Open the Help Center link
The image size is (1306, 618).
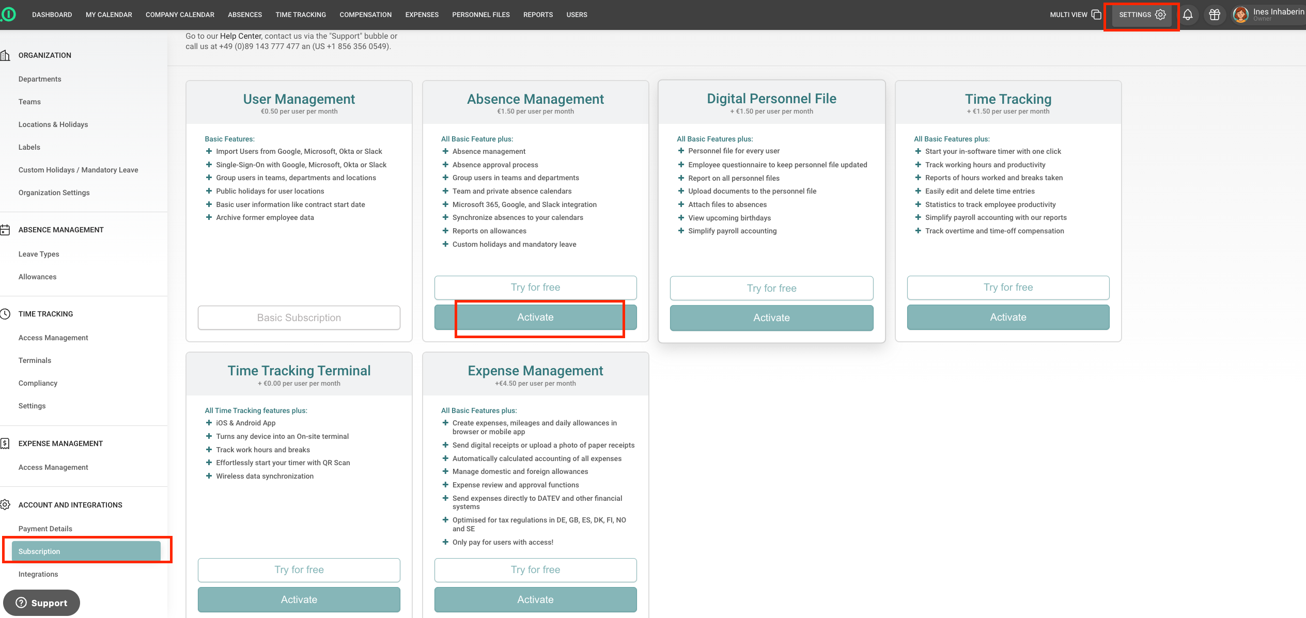point(240,36)
